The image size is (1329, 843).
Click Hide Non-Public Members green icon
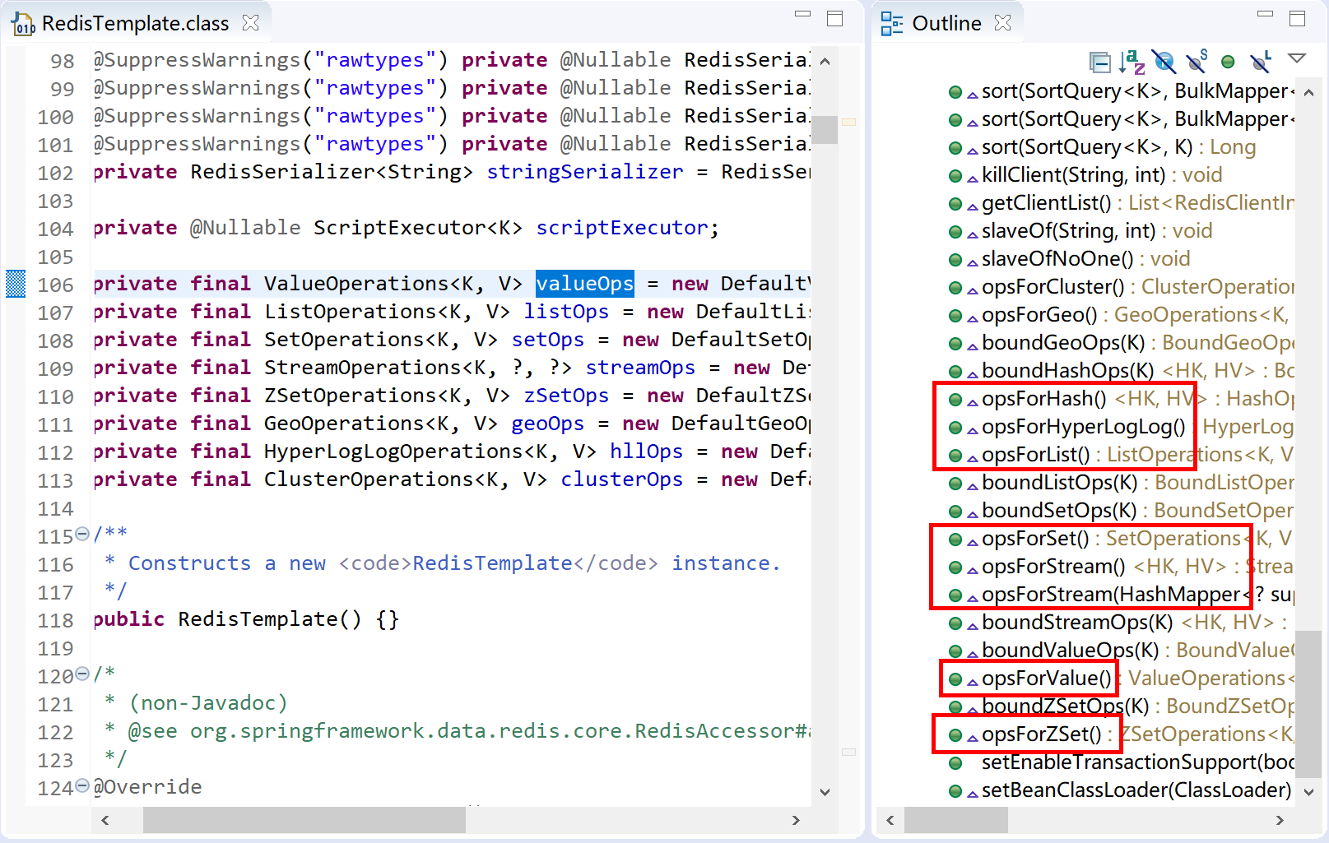[x=1228, y=62]
